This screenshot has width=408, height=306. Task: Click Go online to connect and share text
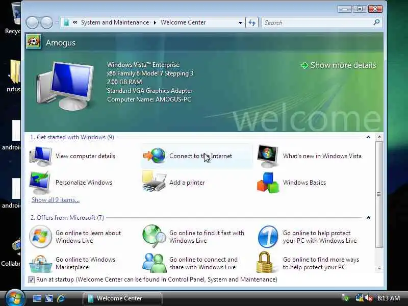[x=203, y=263]
